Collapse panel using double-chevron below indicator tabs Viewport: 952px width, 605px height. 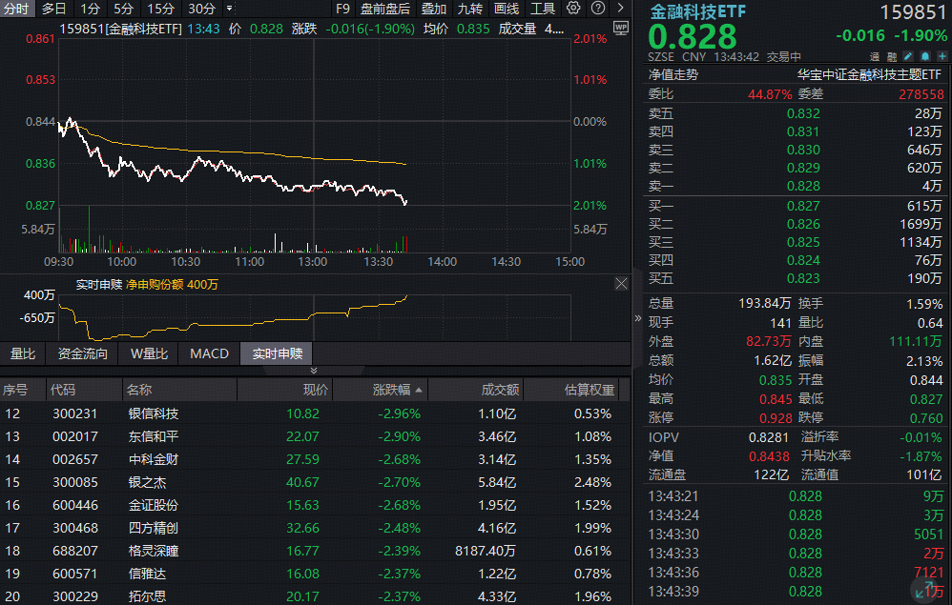(316, 371)
